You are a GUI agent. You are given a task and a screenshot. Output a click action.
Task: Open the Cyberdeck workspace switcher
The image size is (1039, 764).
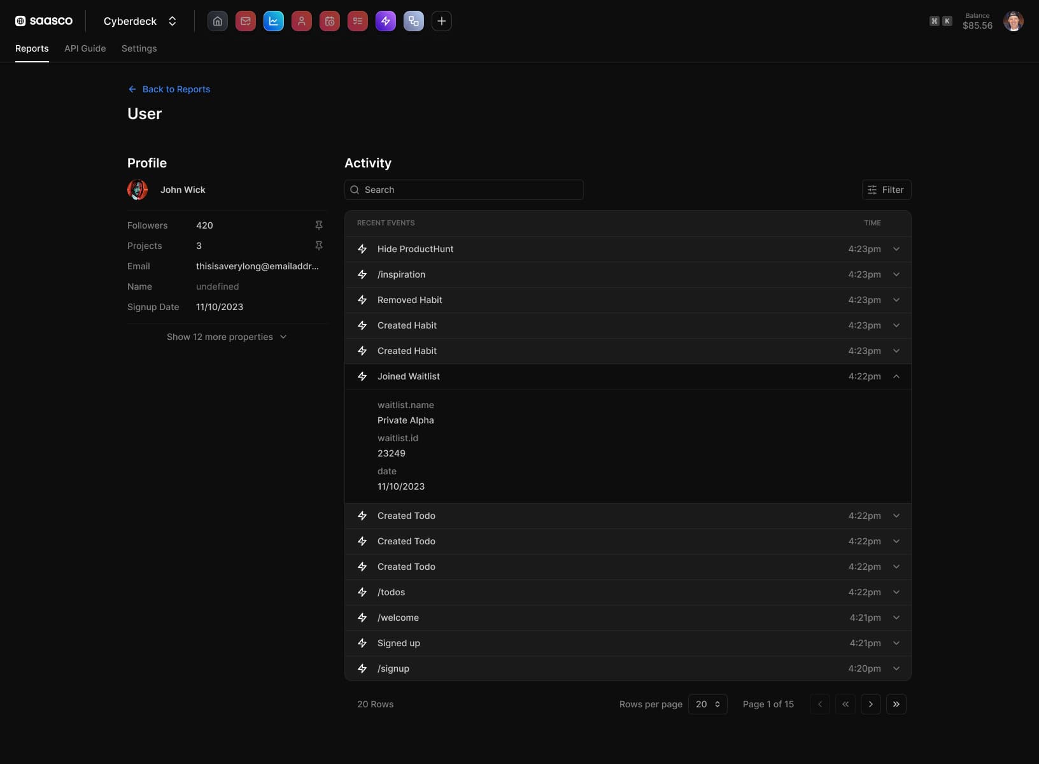140,21
